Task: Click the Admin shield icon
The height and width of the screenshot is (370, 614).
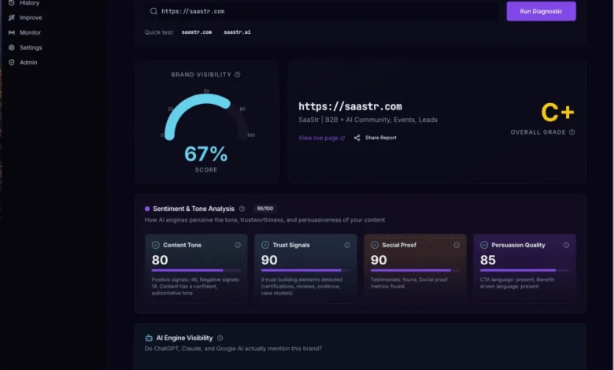Action: click(x=12, y=62)
